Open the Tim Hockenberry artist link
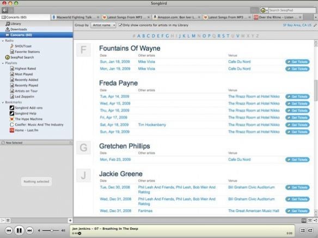 click(152, 125)
